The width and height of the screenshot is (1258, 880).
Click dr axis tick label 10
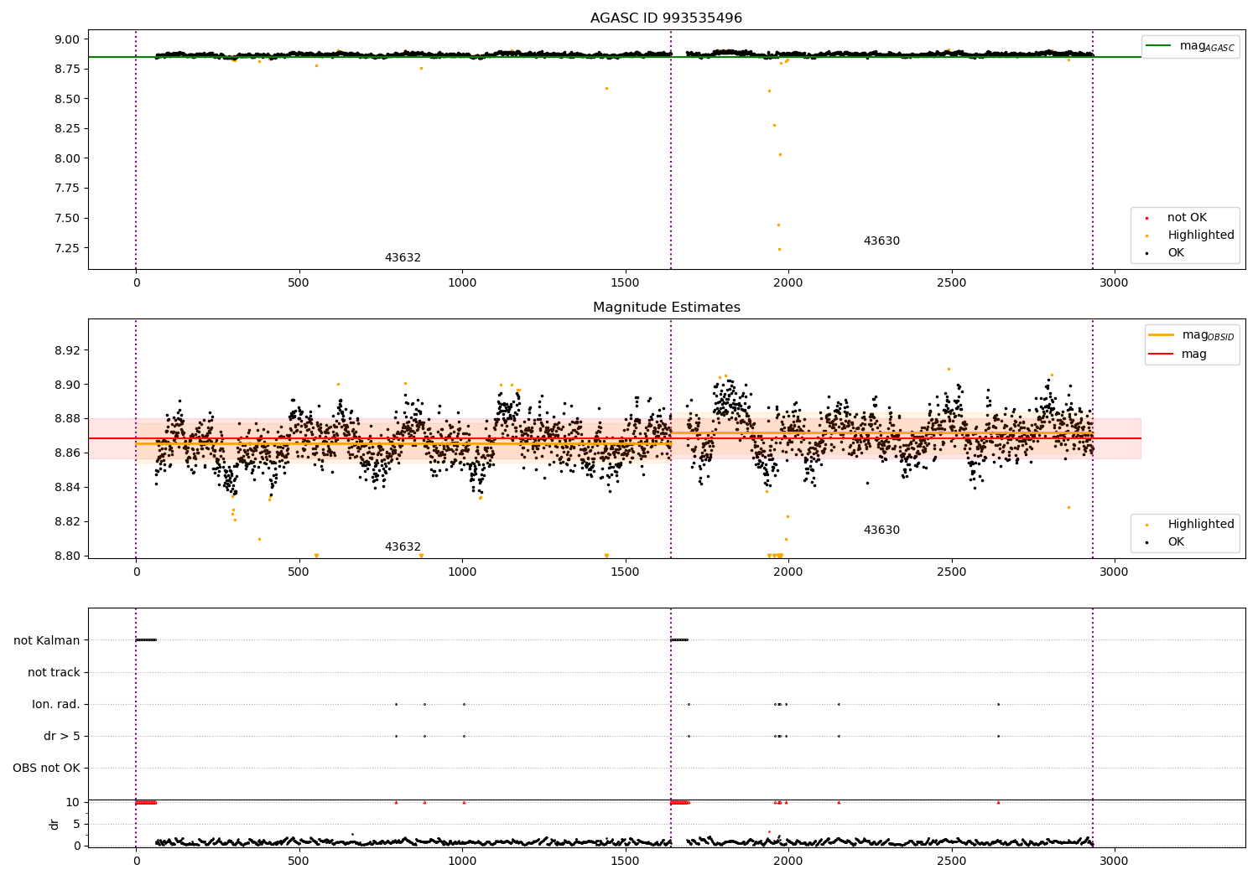[73, 802]
